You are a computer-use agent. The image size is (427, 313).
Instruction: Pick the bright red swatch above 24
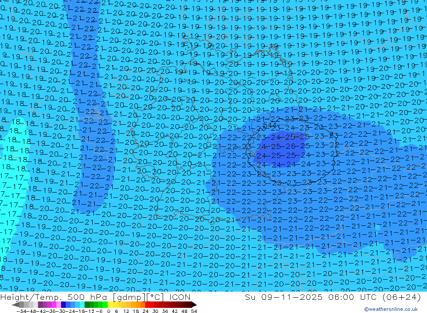tap(147, 304)
